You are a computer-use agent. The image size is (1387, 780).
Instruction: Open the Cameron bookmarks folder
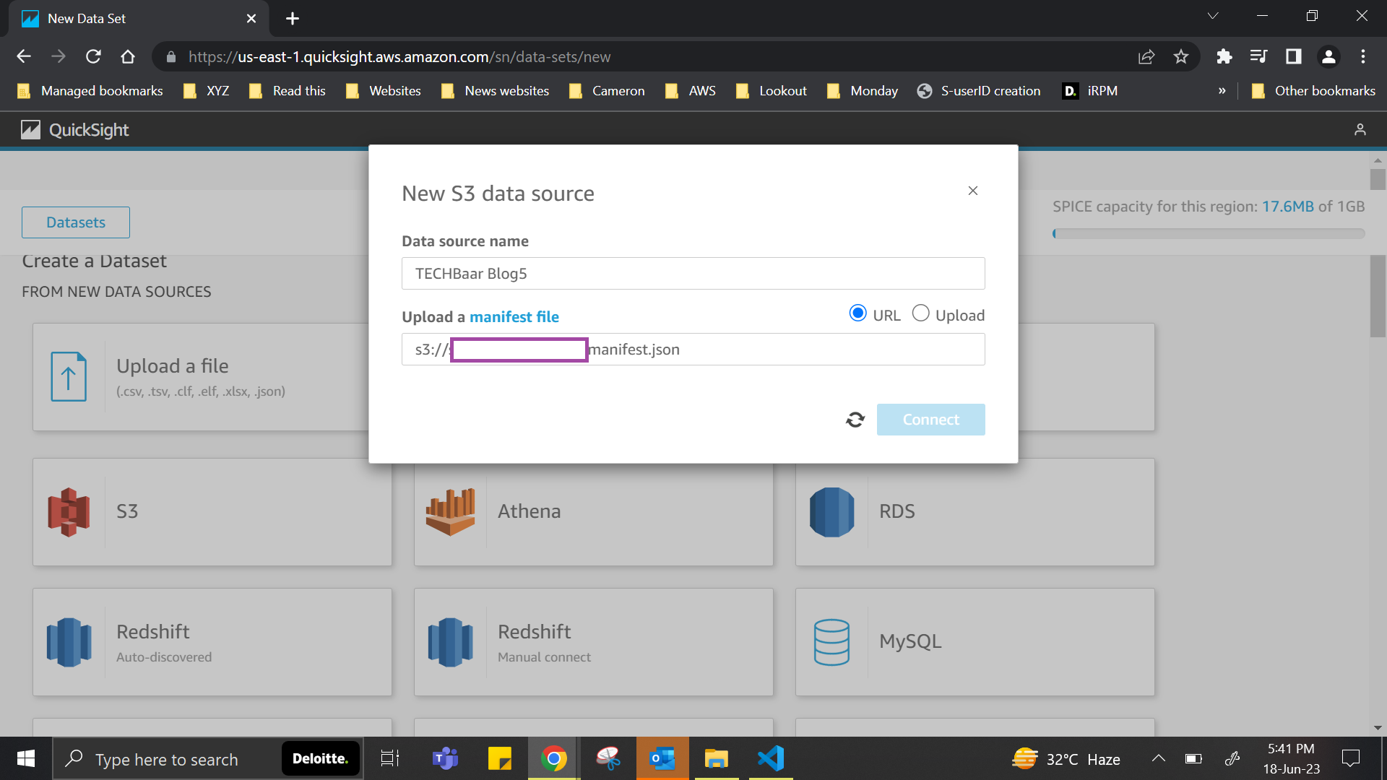607,91
